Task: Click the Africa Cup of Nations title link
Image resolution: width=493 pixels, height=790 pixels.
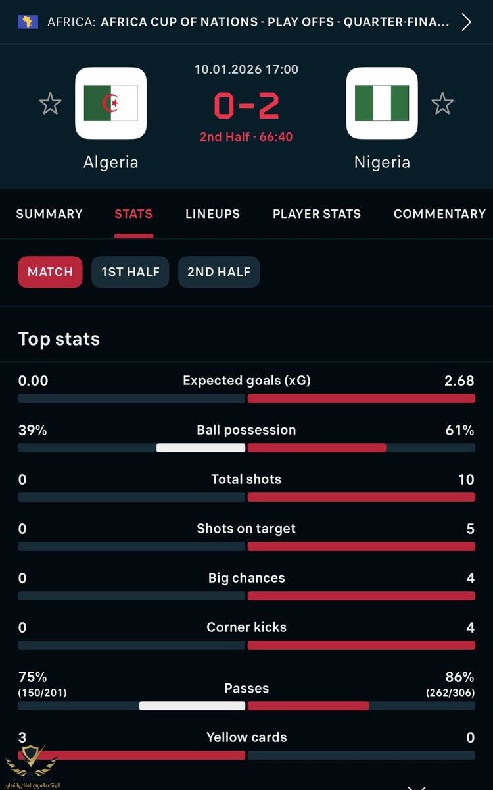Action: [275, 22]
